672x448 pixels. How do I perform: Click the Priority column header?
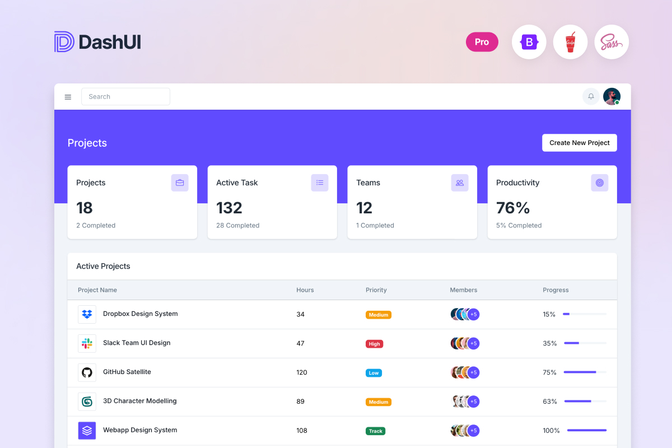point(376,290)
